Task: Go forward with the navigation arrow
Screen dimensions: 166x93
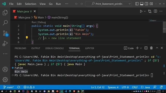Action: (x=81, y=4)
